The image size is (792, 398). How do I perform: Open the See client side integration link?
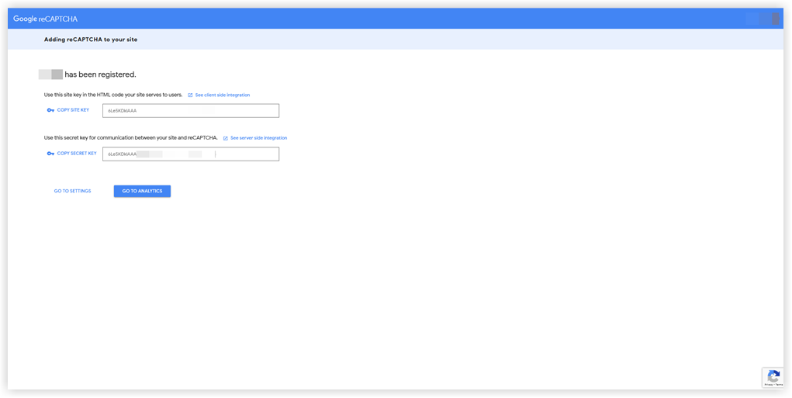pyautogui.click(x=223, y=95)
